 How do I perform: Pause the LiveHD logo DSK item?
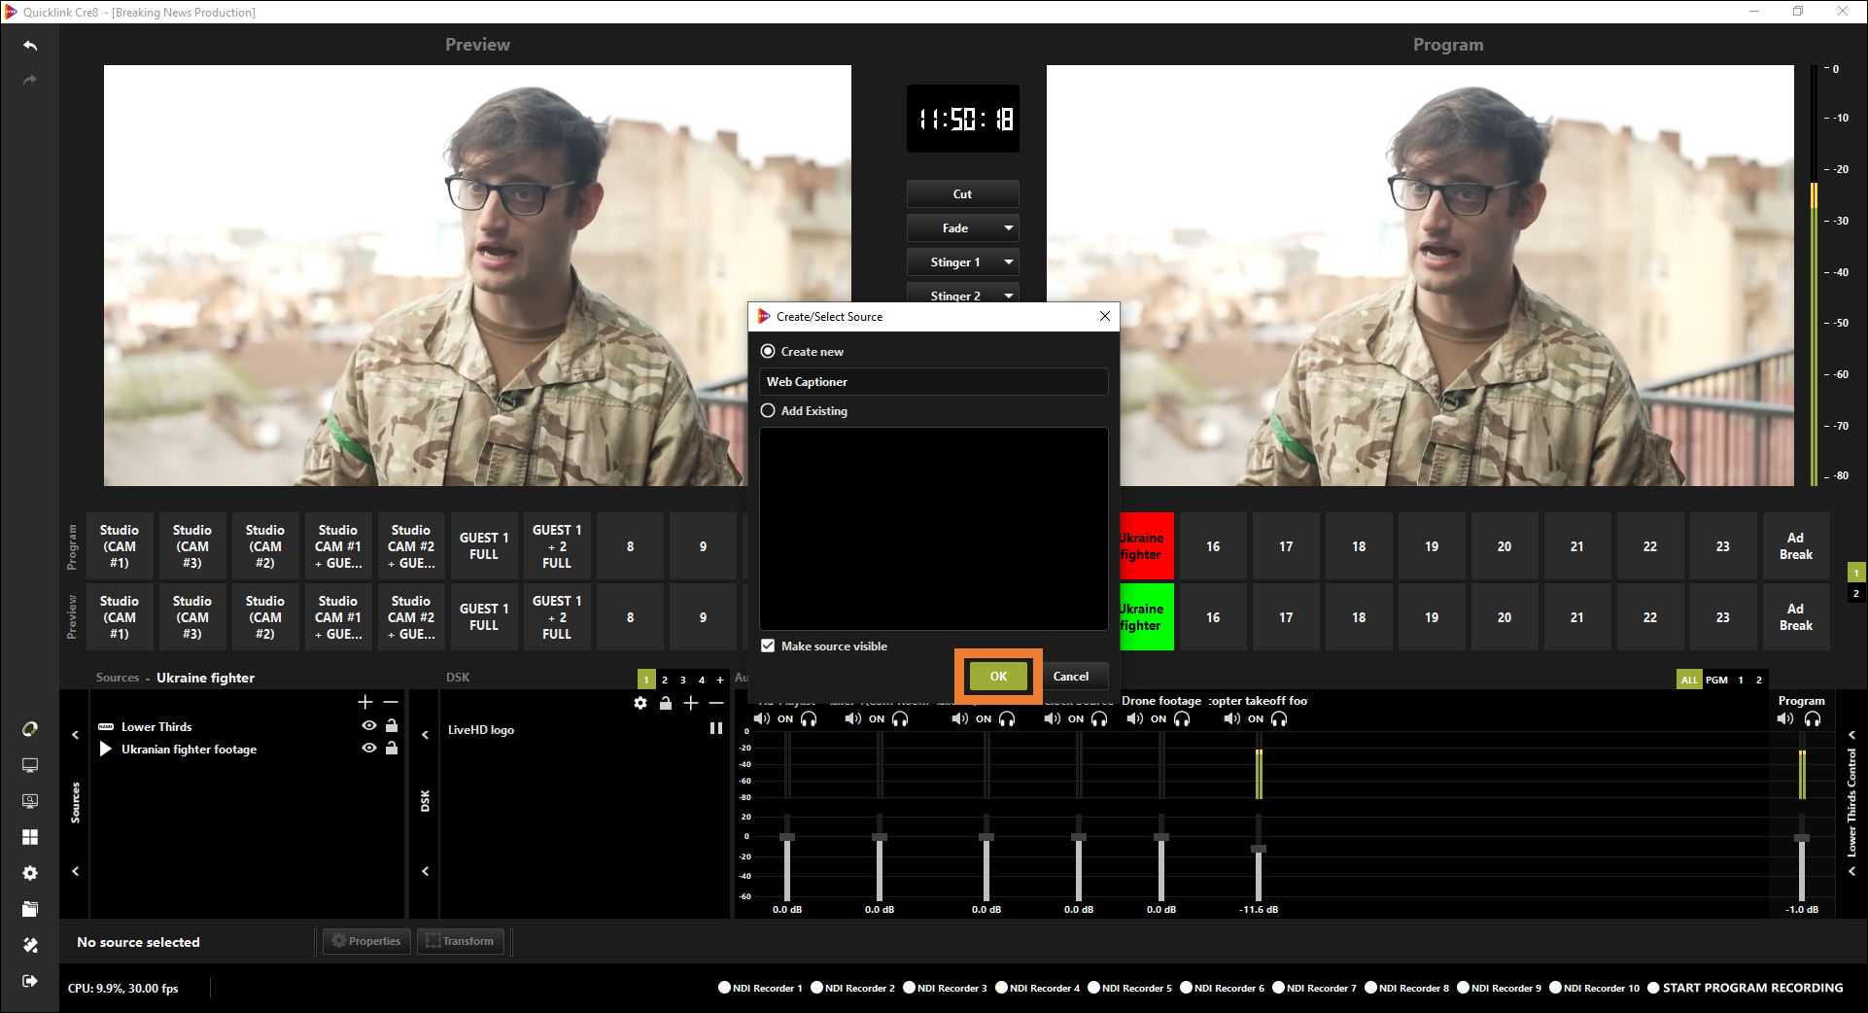[716, 729]
